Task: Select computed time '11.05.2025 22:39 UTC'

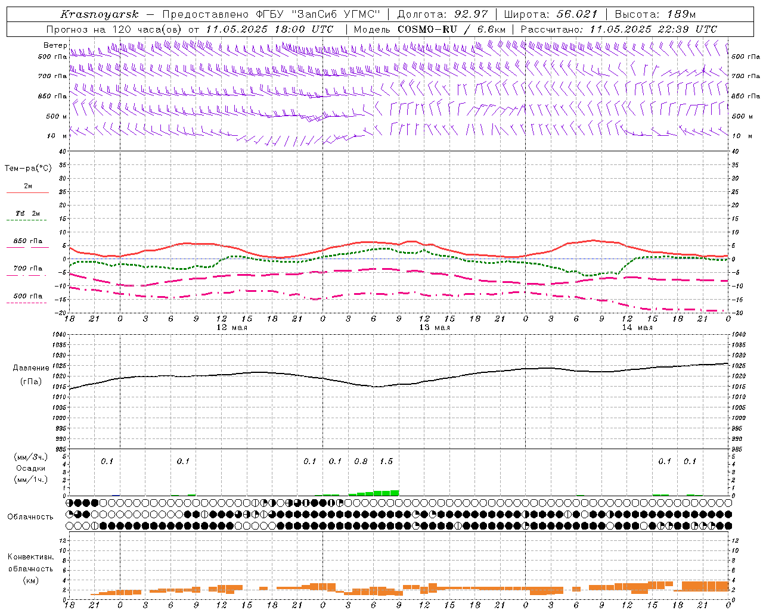Action: tap(653, 29)
